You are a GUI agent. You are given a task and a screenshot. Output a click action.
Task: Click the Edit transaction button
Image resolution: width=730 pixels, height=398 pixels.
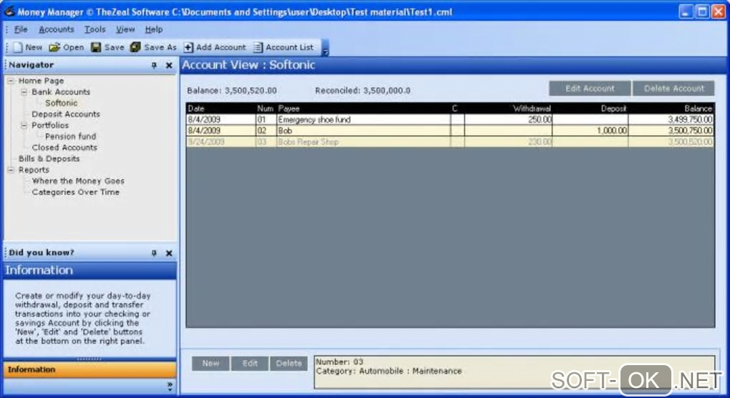(x=250, y=363)
